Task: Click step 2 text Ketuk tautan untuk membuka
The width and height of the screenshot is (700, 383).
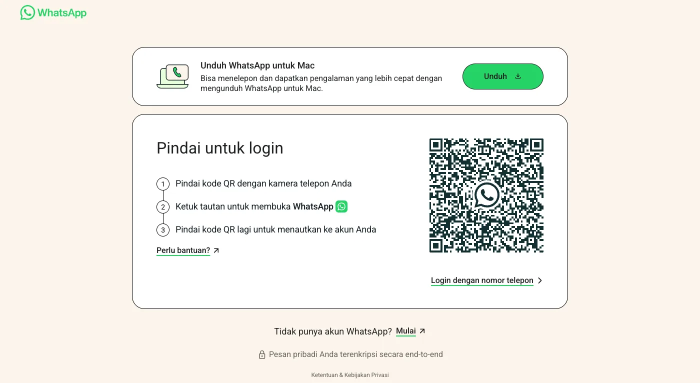Action: click(254, 206)
